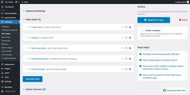
Task: Delete the Detailed description meta field
Action: point(130,59)
